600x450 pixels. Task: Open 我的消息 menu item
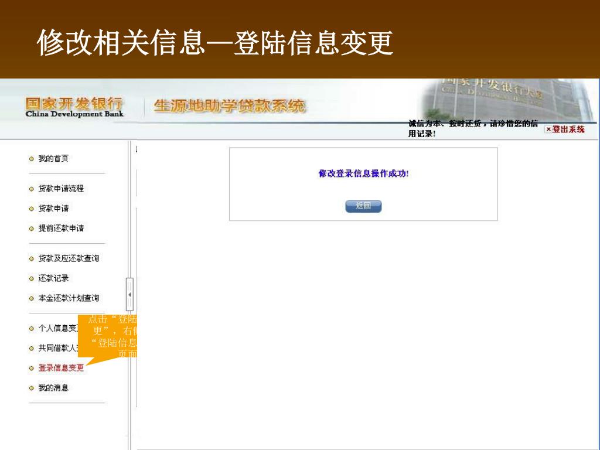53,388
